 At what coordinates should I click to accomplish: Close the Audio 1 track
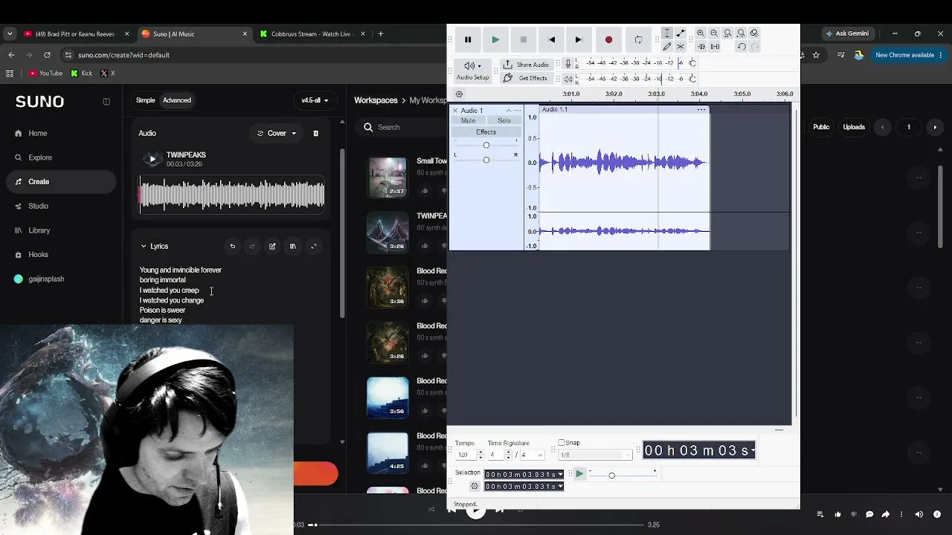point(455,111)
